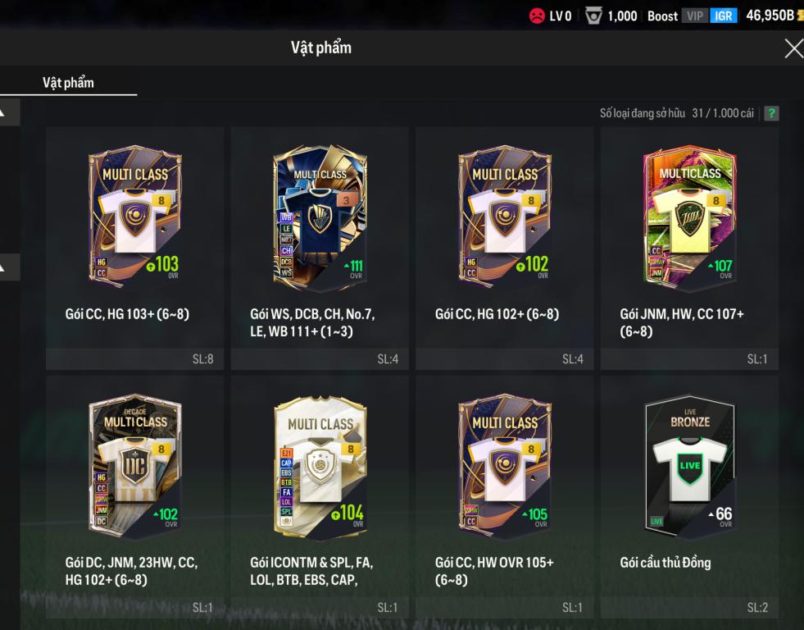The image size is (804, 630).
Task: Open the Gói JNM, HW, CC 107+ pack
Action: (689, 249)
